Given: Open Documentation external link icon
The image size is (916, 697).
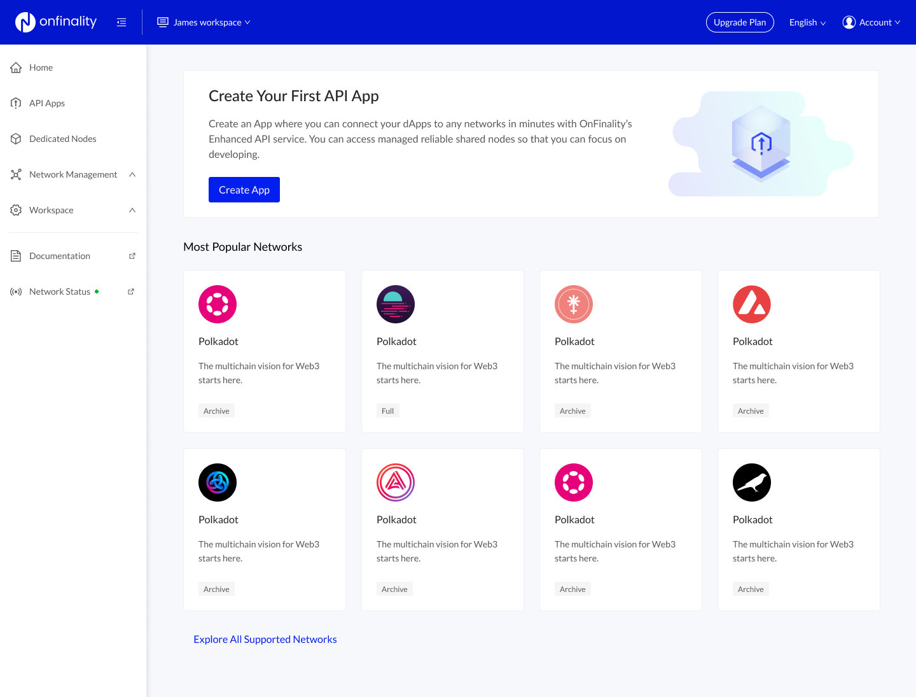Looking at the screenshot, I should tap(132, 256).
